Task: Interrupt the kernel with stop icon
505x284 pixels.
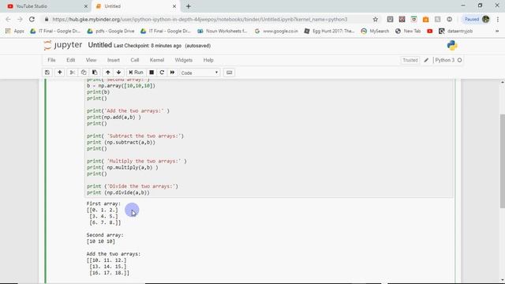Action: [151, 73]
